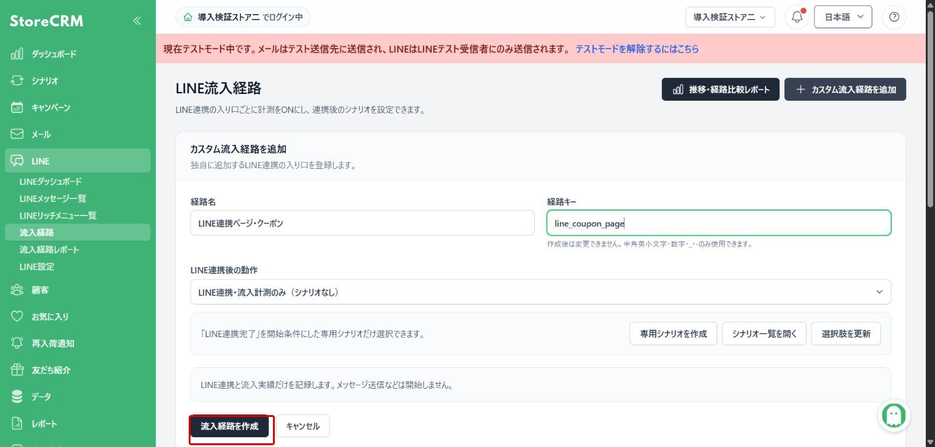Open LINEメッセージ一覧 submenu item
The width and height of the screenshot is (935, 447).
coord(53,198)
